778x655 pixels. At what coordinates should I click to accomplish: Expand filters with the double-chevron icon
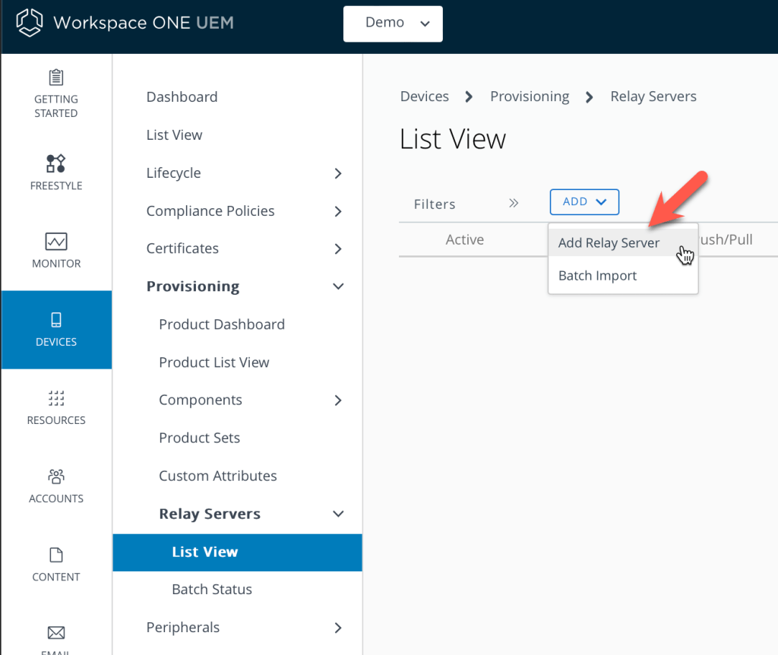(x=514, y=203)
